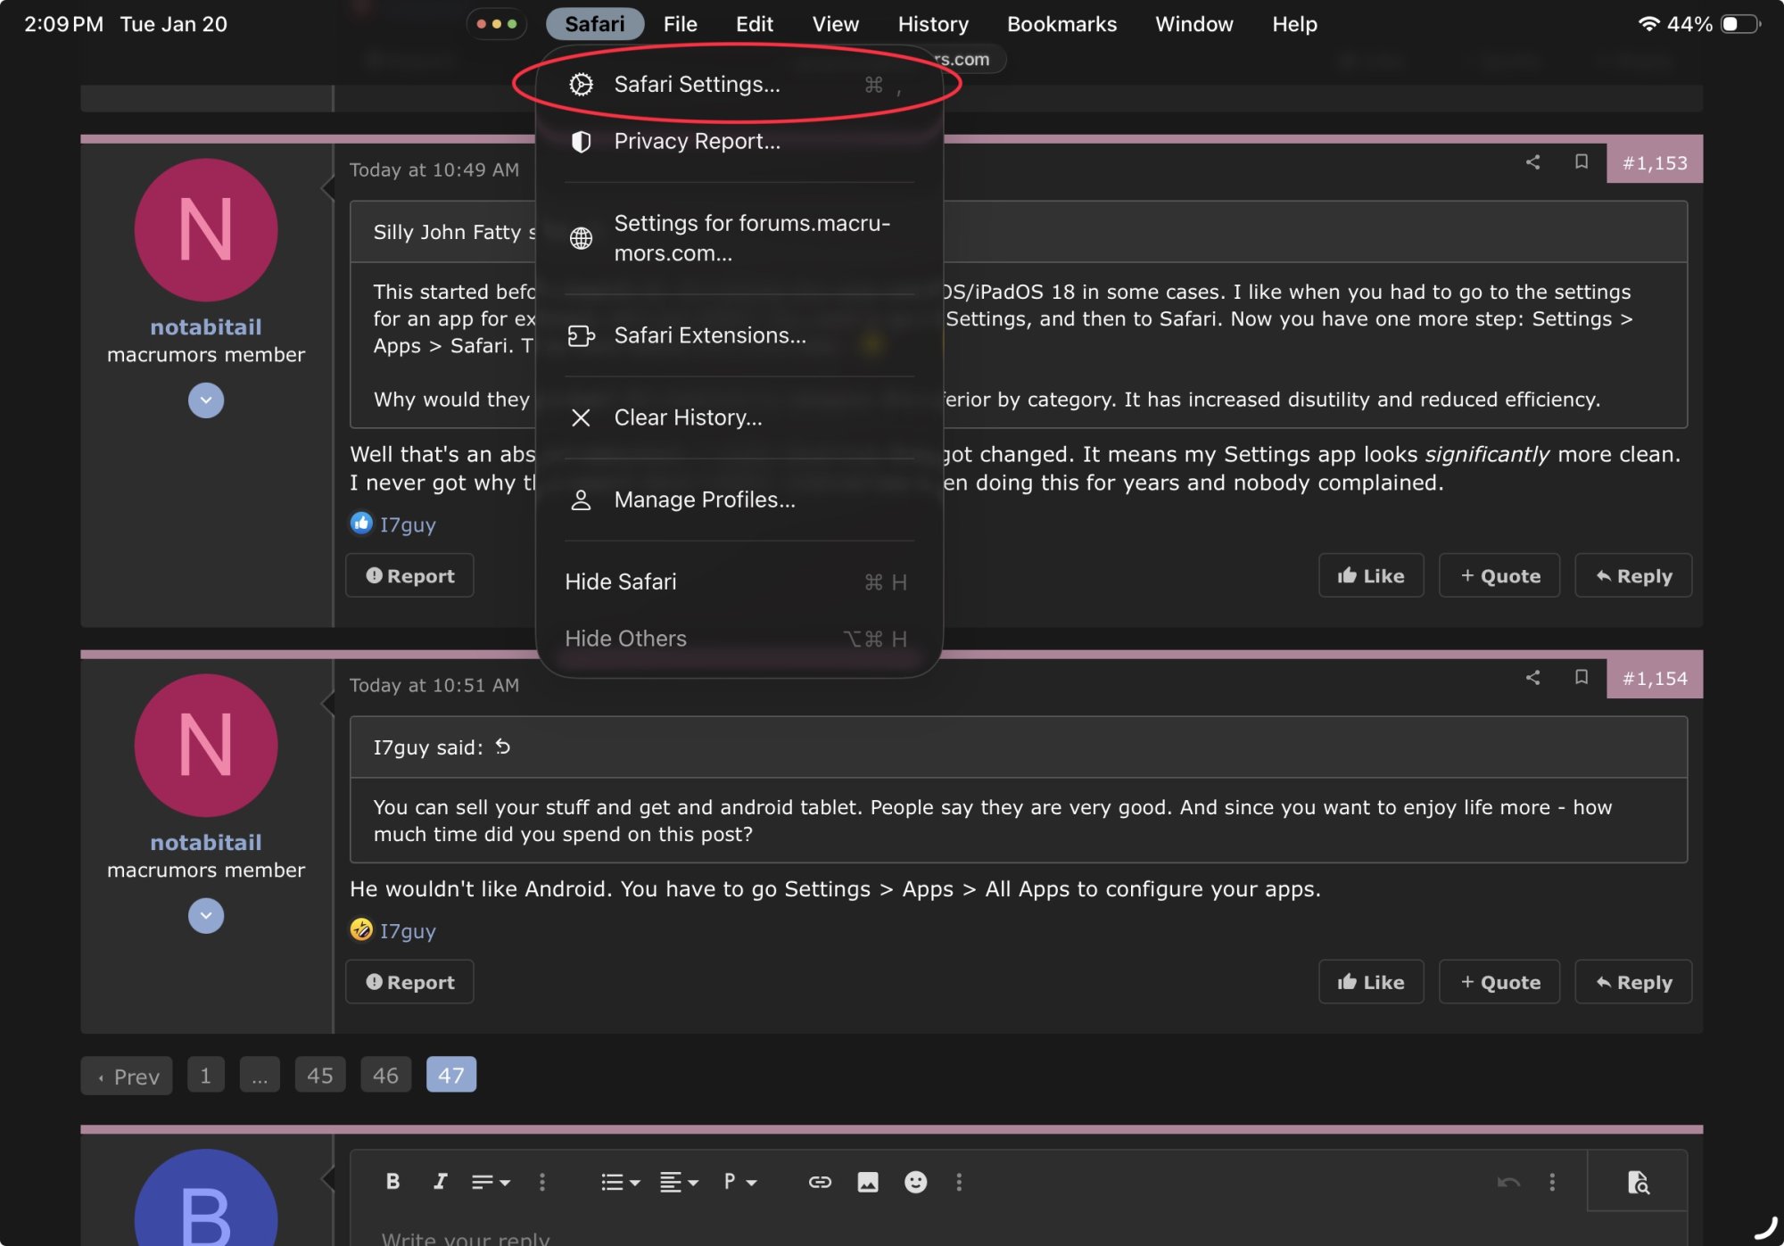Screen dimensions: 1784x1246
Task: Select Clear History menu entry
Action: point(688,418)
